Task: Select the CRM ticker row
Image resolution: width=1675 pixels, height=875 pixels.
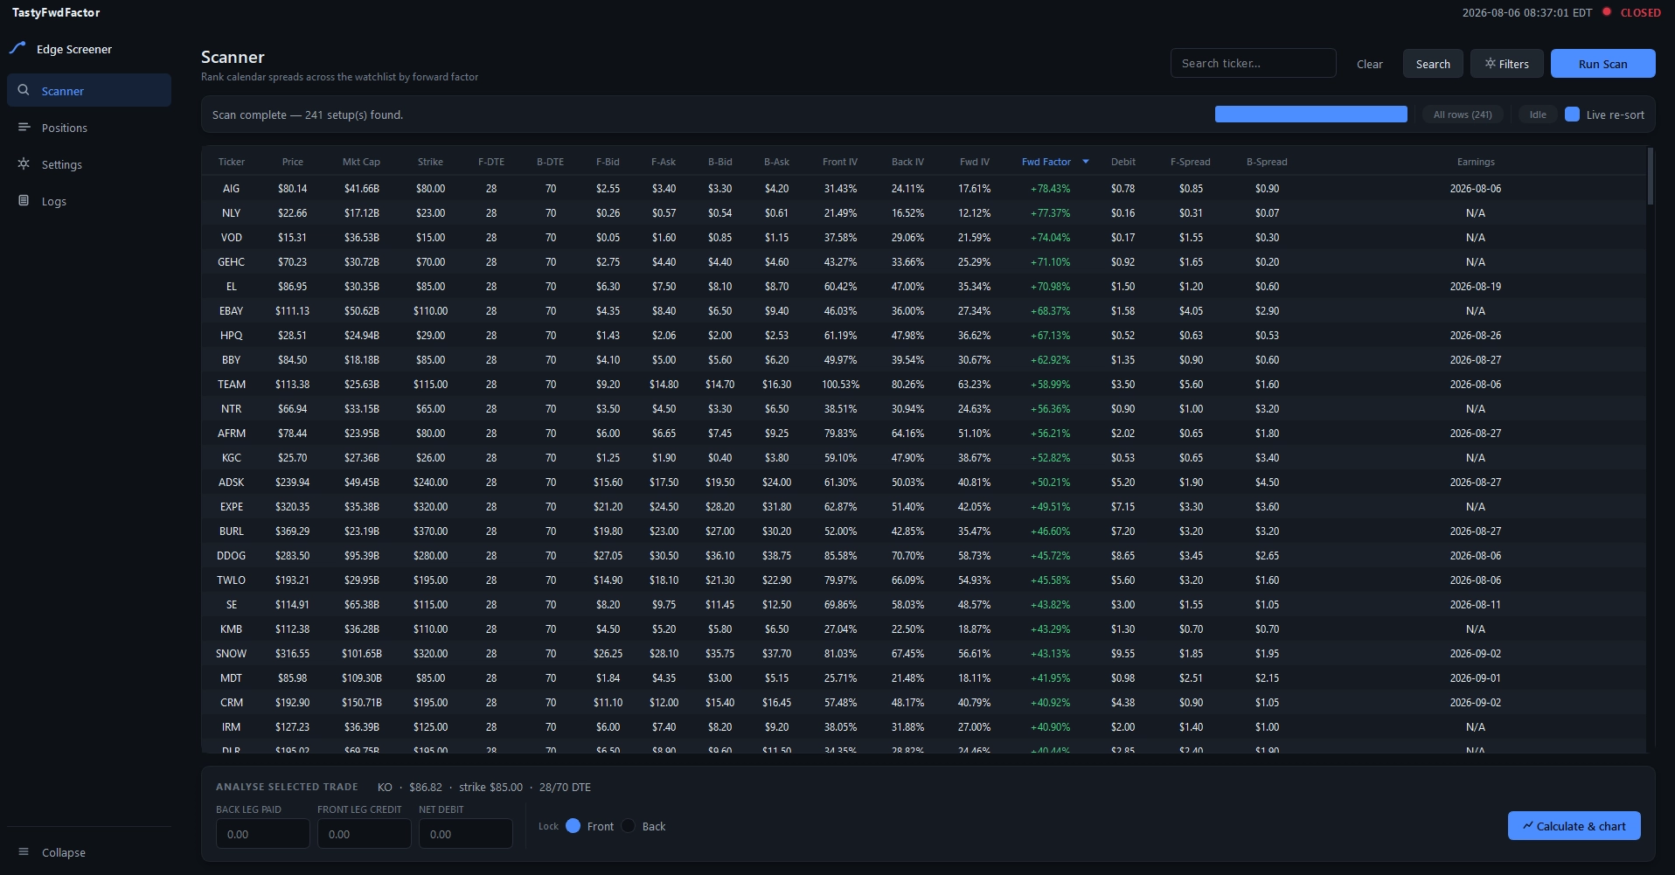Action: point(924,702)
